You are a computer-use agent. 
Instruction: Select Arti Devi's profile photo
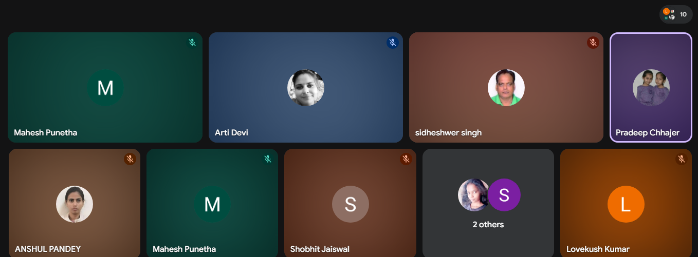pyautogui.click(x=306, y=88)
